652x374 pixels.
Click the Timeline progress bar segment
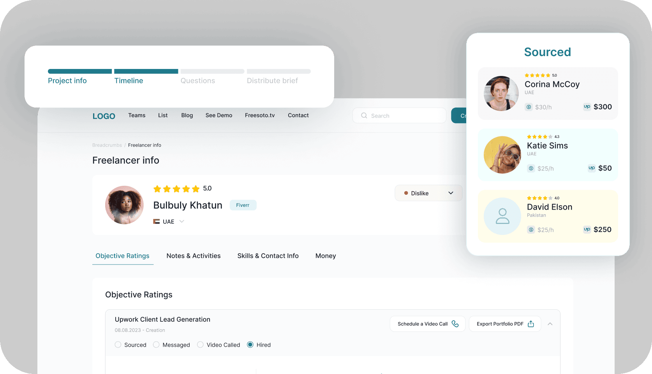click(x=146, y=71)
